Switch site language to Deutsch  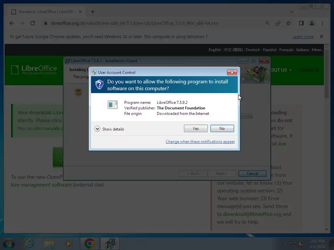253,50
